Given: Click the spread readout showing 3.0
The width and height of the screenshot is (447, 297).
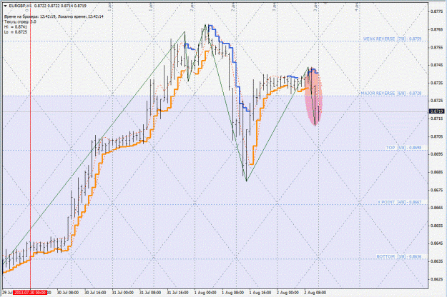Looking at the screenshot, I should click(x=20, y=21).
